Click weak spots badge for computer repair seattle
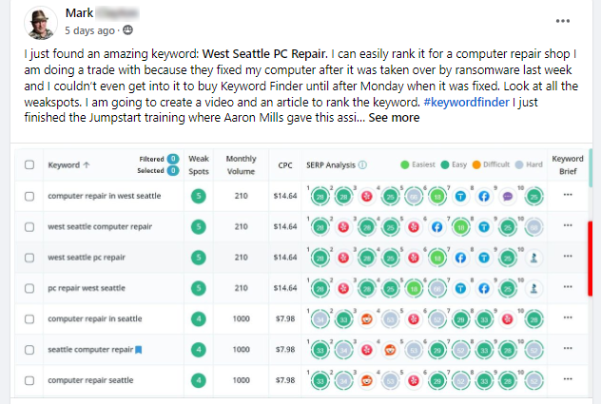This screenshot has height=404, width=601. pyautogui.click(x=197, y=380)
